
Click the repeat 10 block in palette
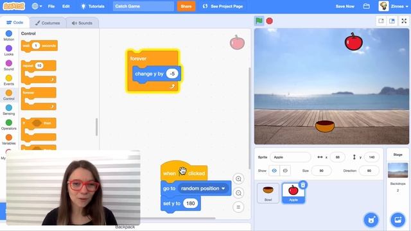coord(39,72)
